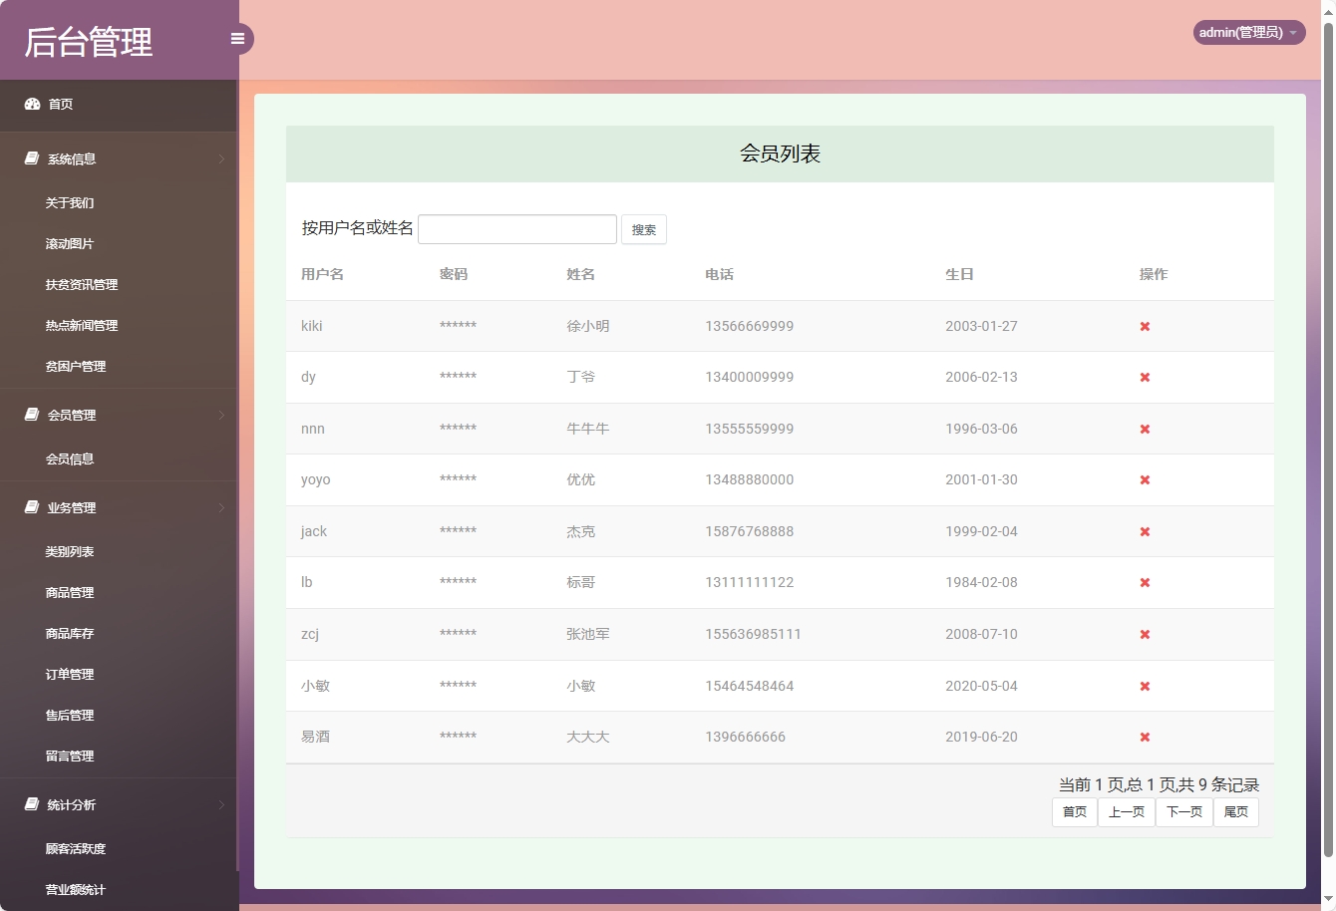Click the username search input field
The height and width of the screenshot is (911, 1336).
[516, 228]
